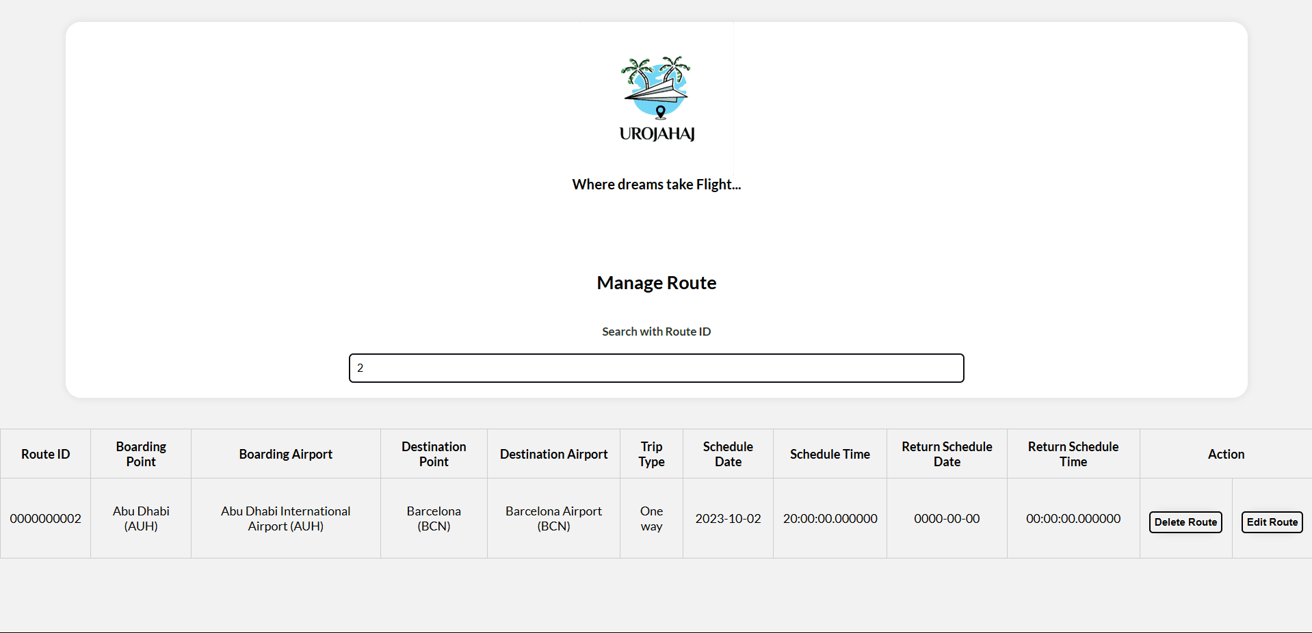Select the Destination Point column header

click(434, 454)
